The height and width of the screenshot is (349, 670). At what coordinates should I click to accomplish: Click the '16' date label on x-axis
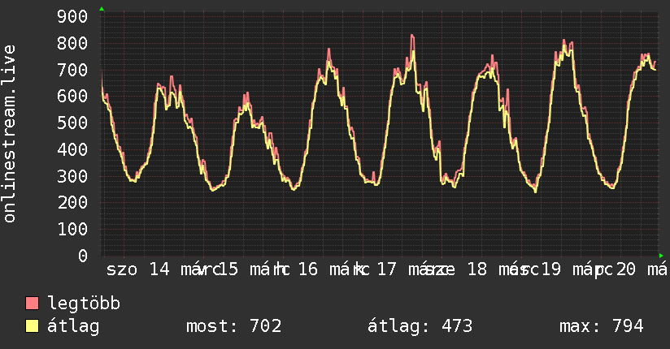307,269
